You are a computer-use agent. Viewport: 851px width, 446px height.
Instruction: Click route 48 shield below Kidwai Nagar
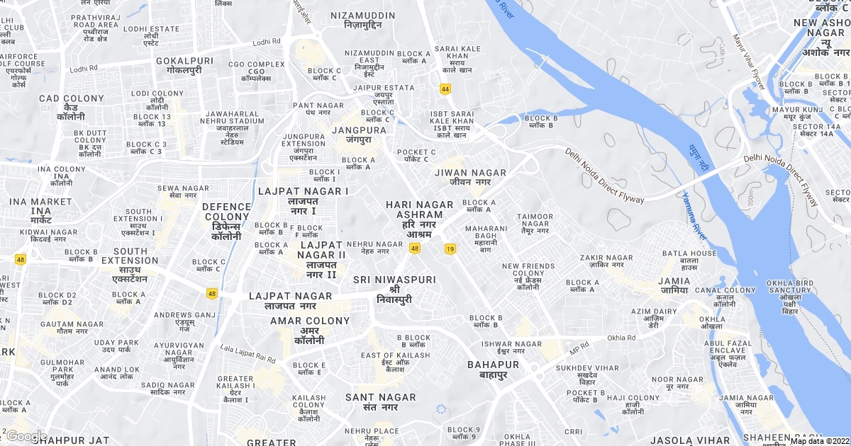(x=20, y=260)
